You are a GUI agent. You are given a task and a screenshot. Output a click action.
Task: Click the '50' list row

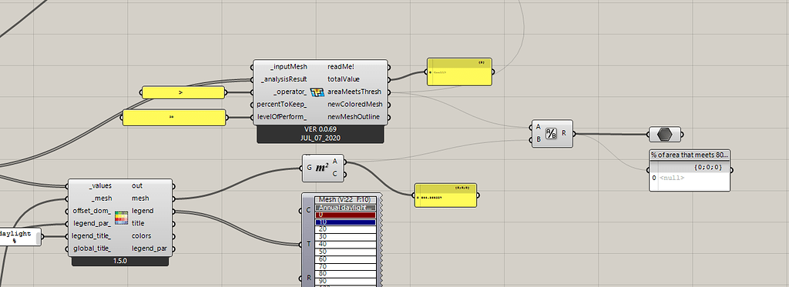[346, 252]
